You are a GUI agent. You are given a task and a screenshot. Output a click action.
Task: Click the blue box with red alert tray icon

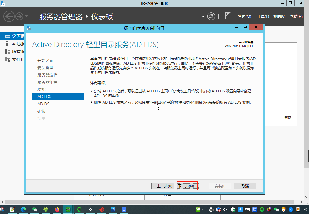[218, 209]
